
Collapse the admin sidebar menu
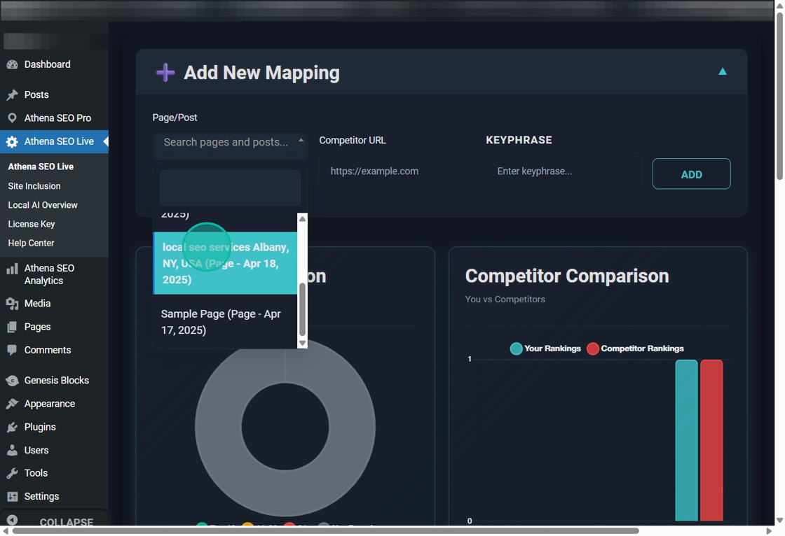[x=55, y=521]
